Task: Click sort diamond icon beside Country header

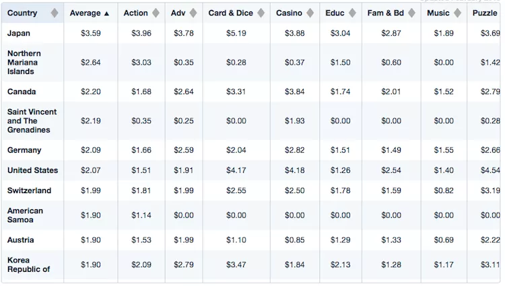Action: (x=55, y=13)
